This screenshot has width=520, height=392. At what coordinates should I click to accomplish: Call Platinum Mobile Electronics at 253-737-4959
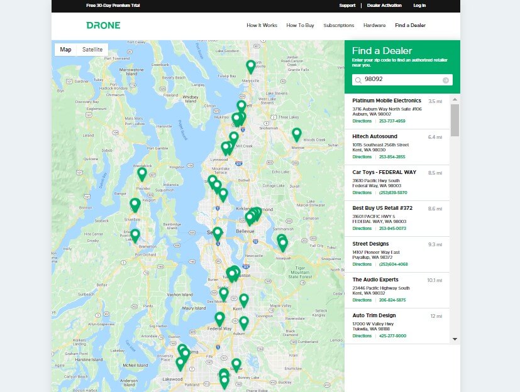(392, 121)
